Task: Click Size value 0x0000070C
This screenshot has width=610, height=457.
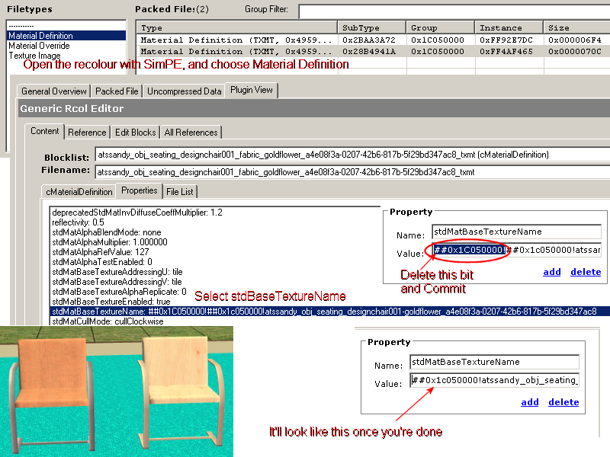Action: [575, 51]
